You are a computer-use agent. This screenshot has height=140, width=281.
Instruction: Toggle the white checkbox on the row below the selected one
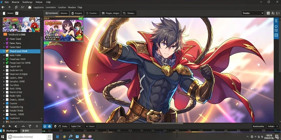point(7,55)
